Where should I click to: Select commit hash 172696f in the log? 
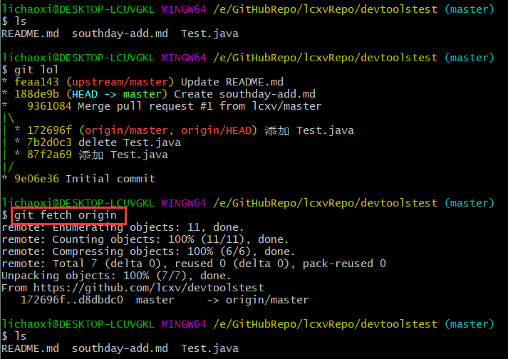[x=49, y=130]
